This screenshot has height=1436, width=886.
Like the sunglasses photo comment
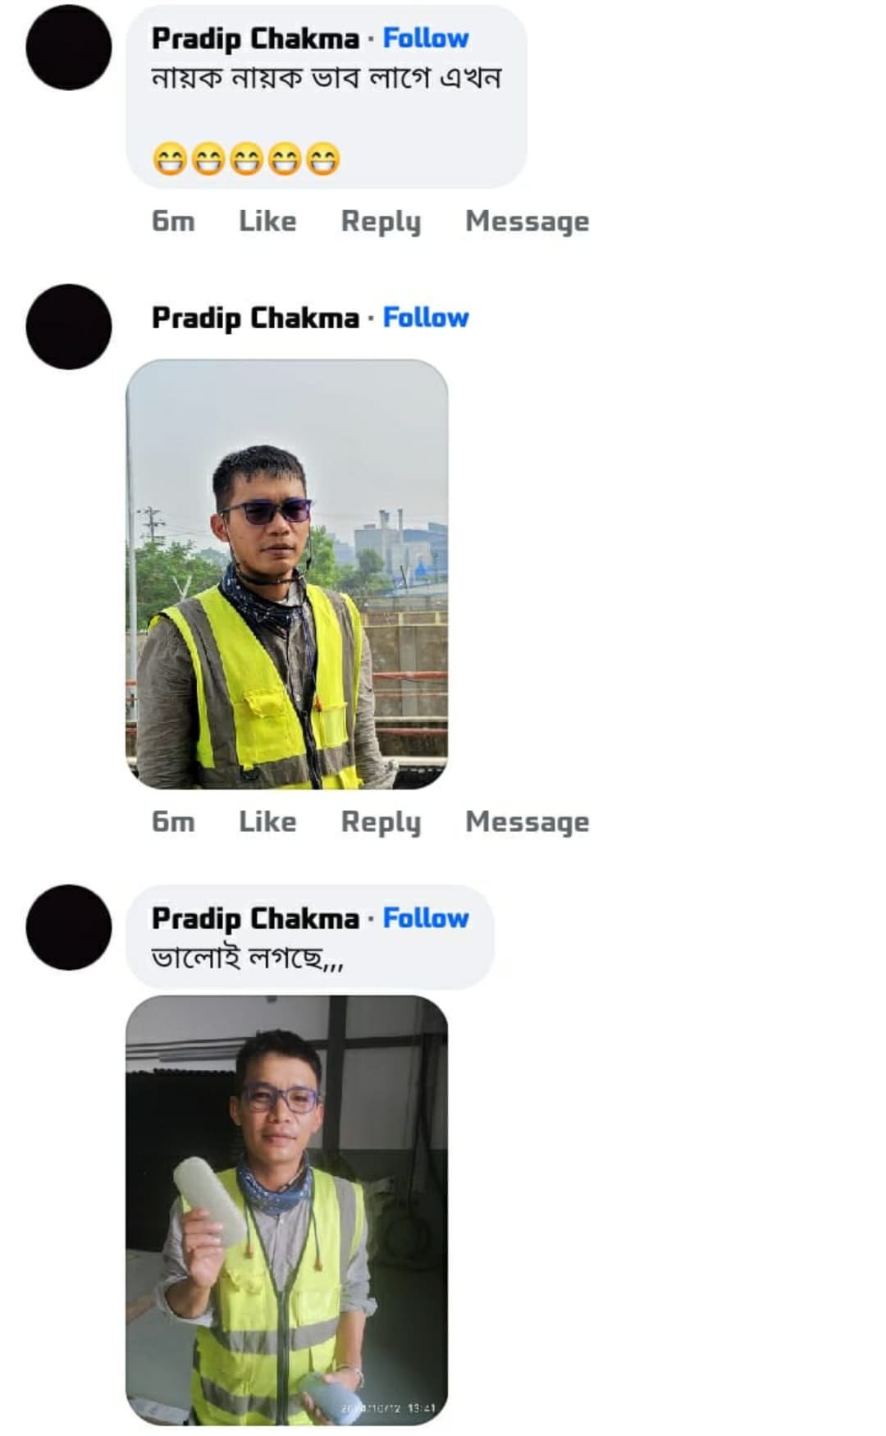tap(267, 821)
